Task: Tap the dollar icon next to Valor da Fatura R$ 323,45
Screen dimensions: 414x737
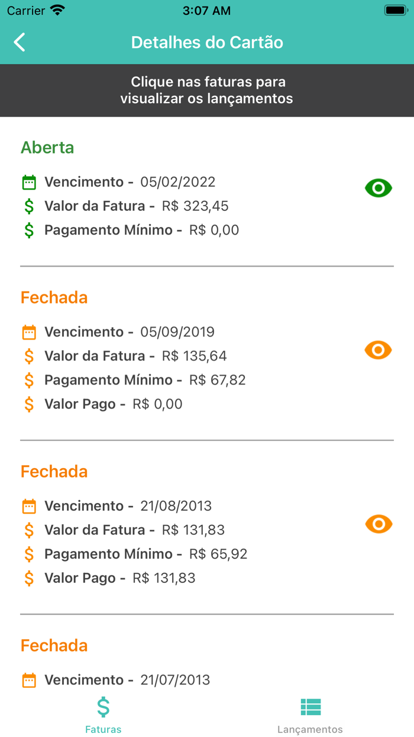Action: (30, 206)
